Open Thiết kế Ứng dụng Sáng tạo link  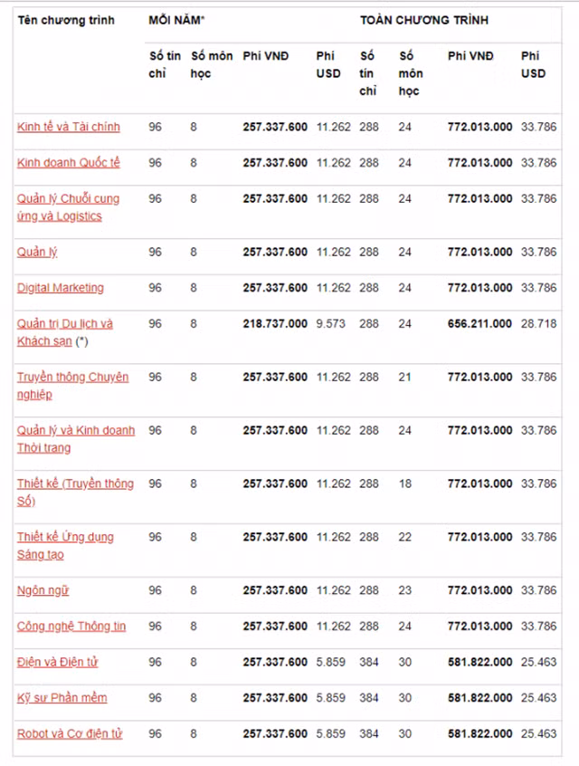[x=65, y=546]
